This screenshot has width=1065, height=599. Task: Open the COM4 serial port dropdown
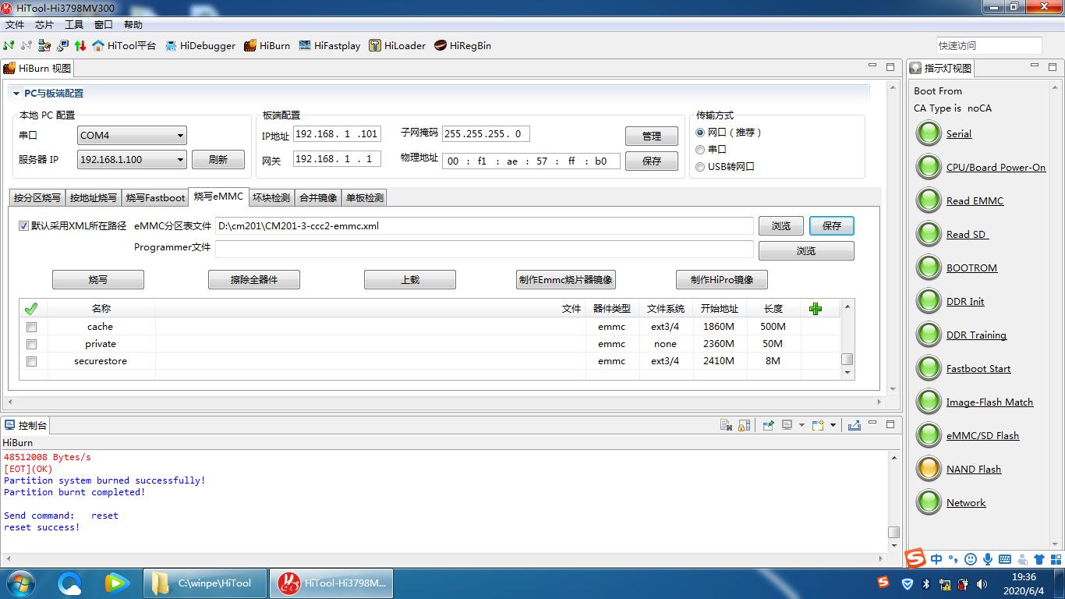pos(181,135)
